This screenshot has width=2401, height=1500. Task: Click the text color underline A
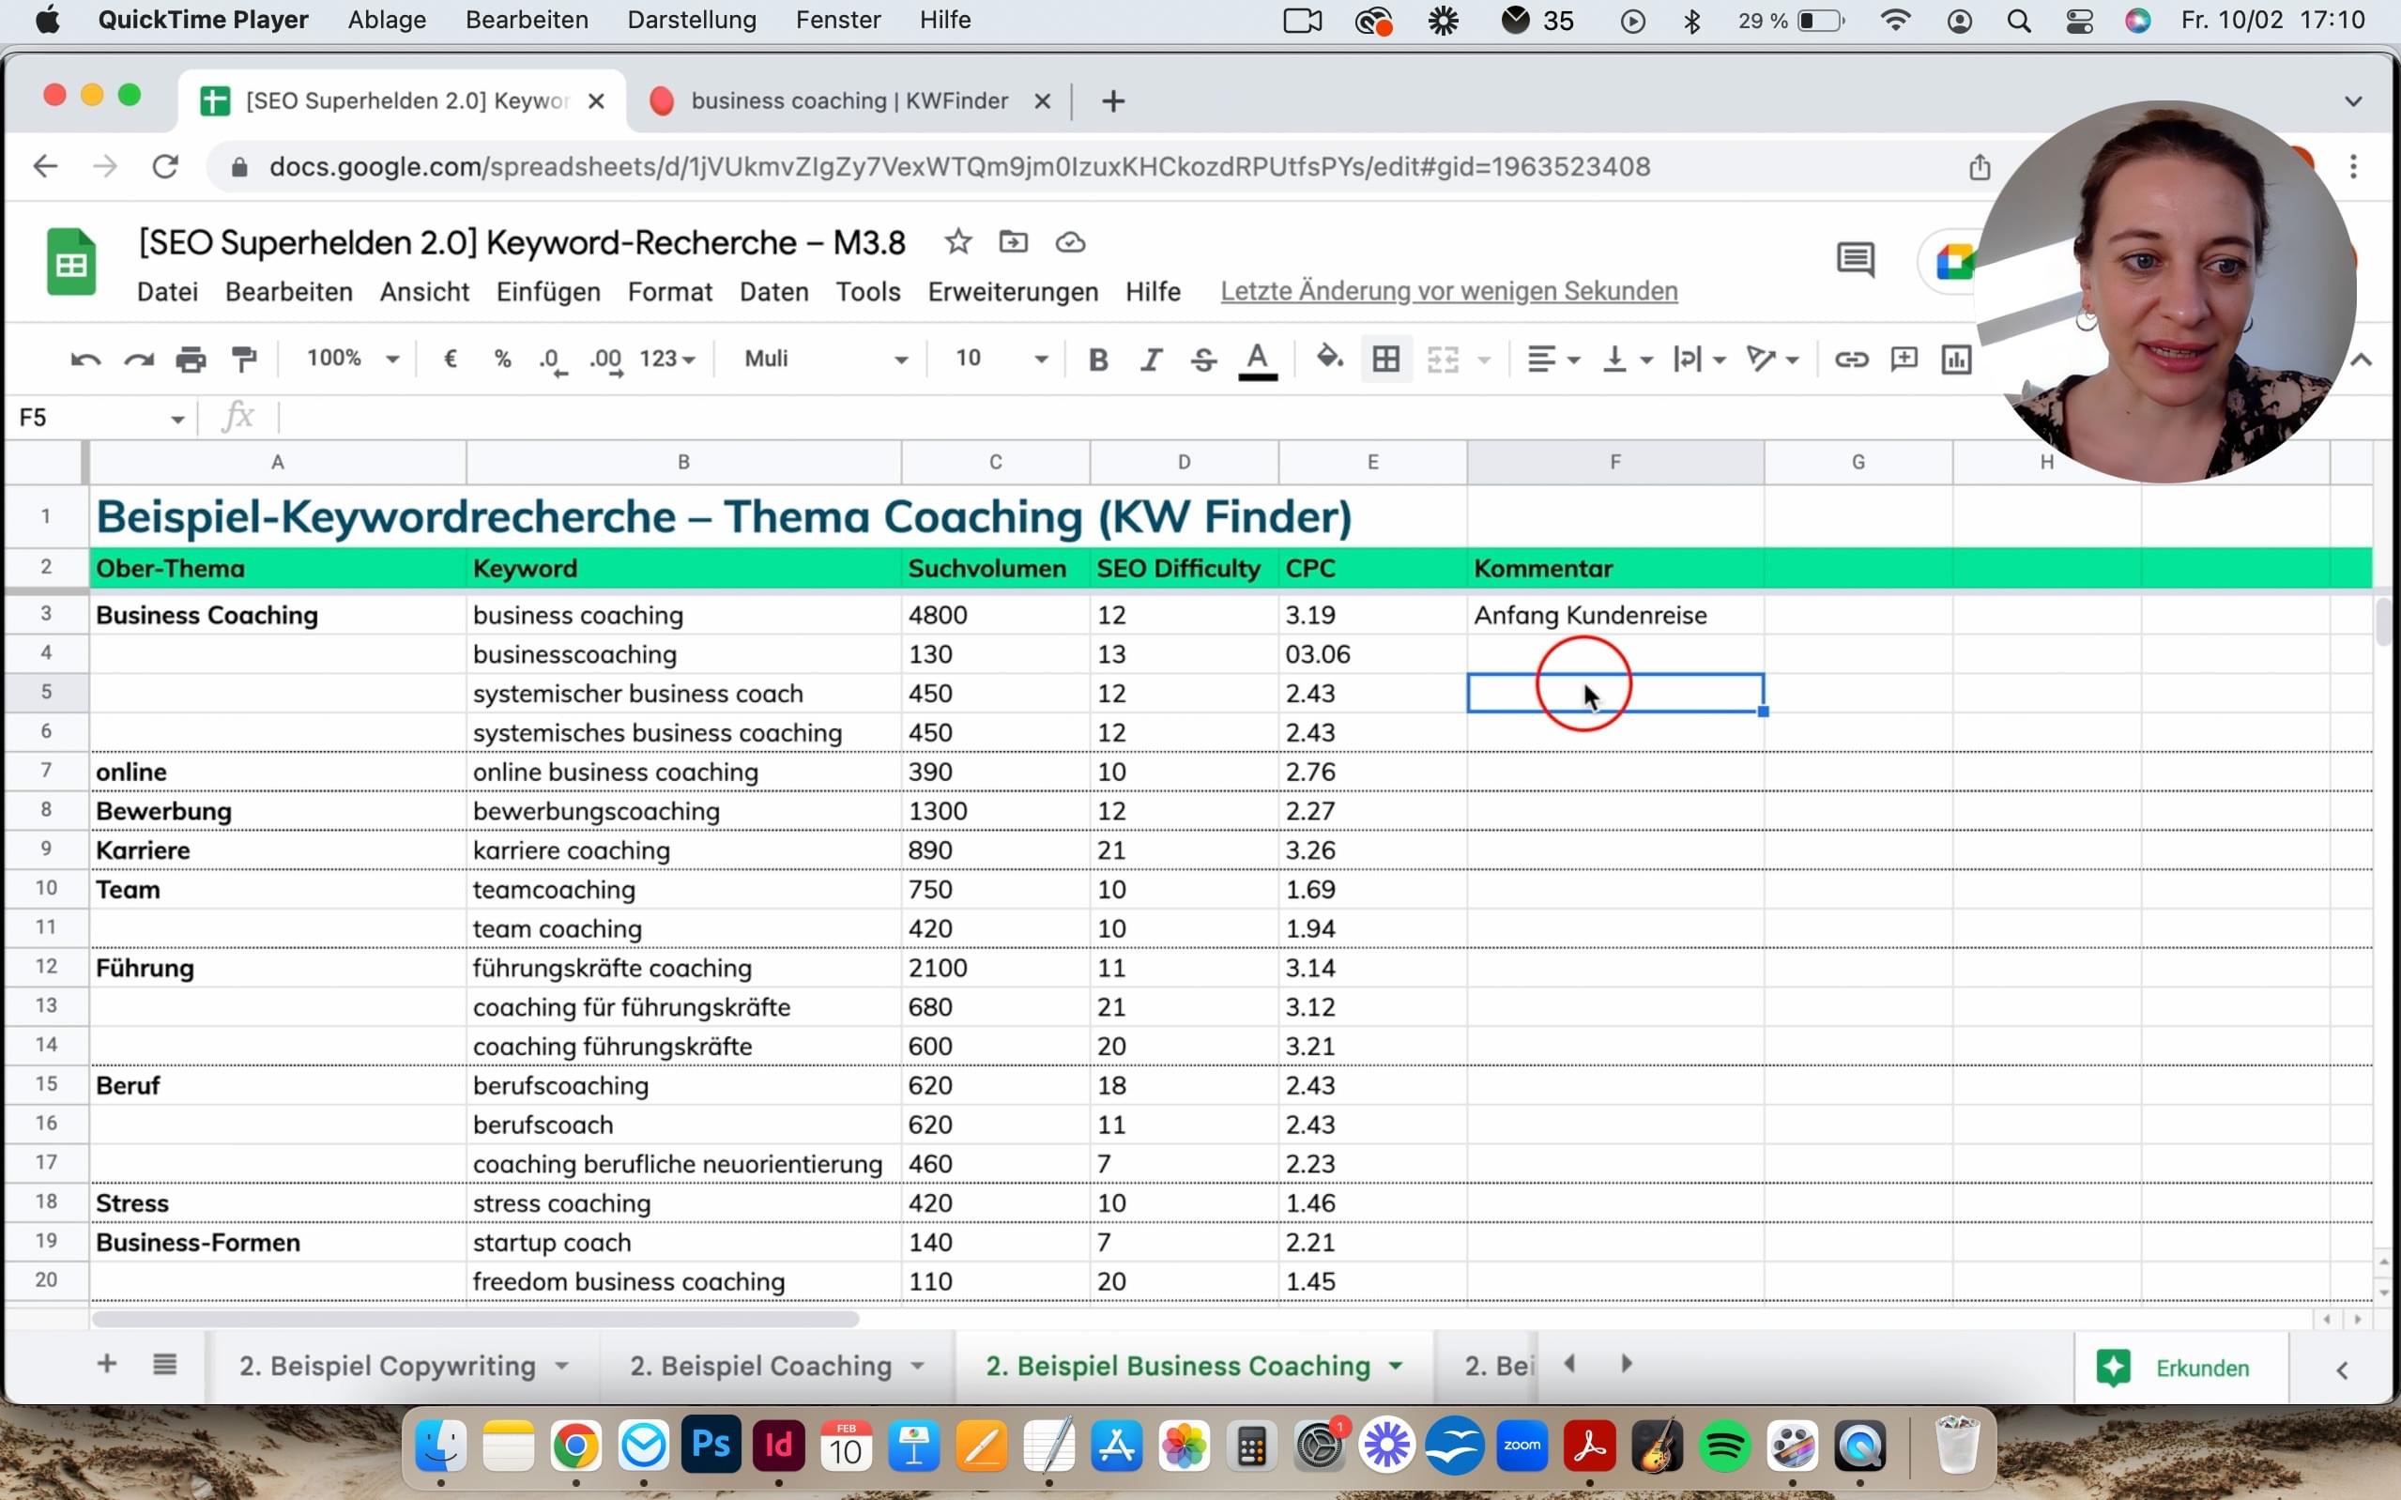coord(1257,360)
